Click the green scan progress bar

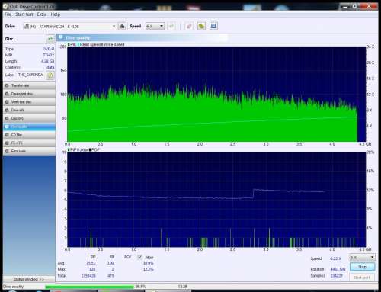point(89,287)
